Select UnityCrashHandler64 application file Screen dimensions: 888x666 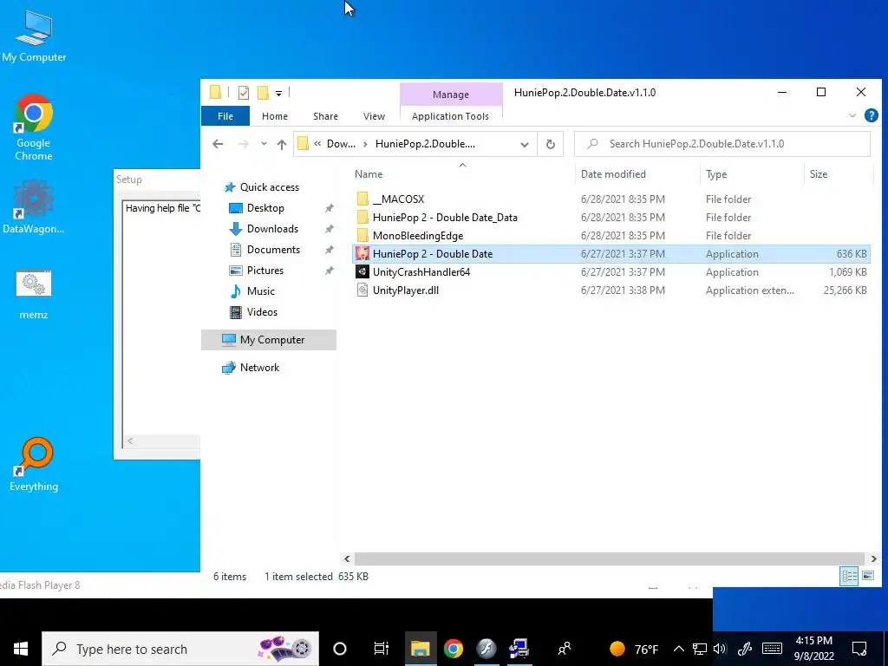[611, 271]
